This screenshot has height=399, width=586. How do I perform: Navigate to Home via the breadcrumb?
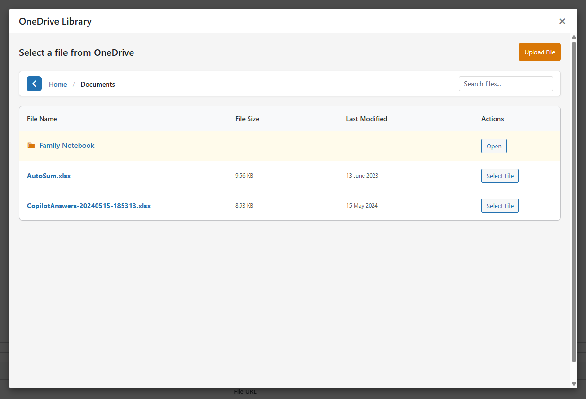click(58, 84)
